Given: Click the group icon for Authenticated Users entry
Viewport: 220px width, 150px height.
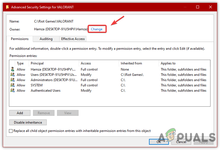Looking at the screenshot, I should (x=13, y=91).
